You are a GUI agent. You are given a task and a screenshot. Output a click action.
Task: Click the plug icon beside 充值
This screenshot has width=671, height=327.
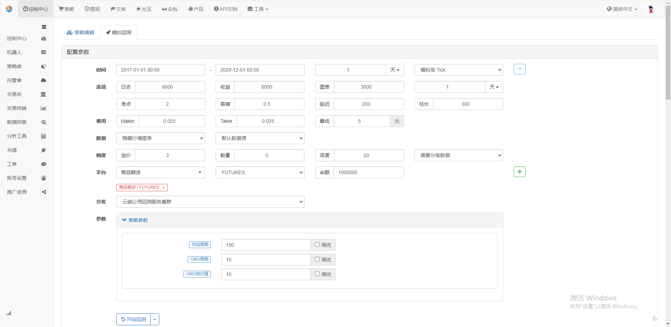(x=44, y=150)
